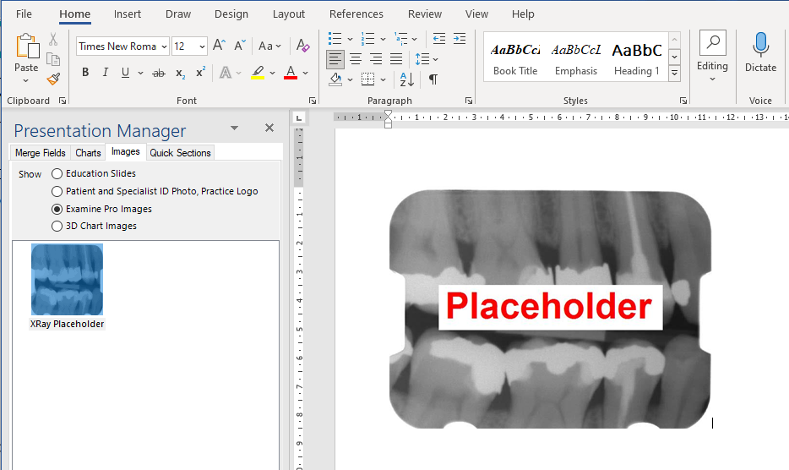789x470 pixels.
Task: Apply the Heading 1 style
Action: (x=637, y=58)
